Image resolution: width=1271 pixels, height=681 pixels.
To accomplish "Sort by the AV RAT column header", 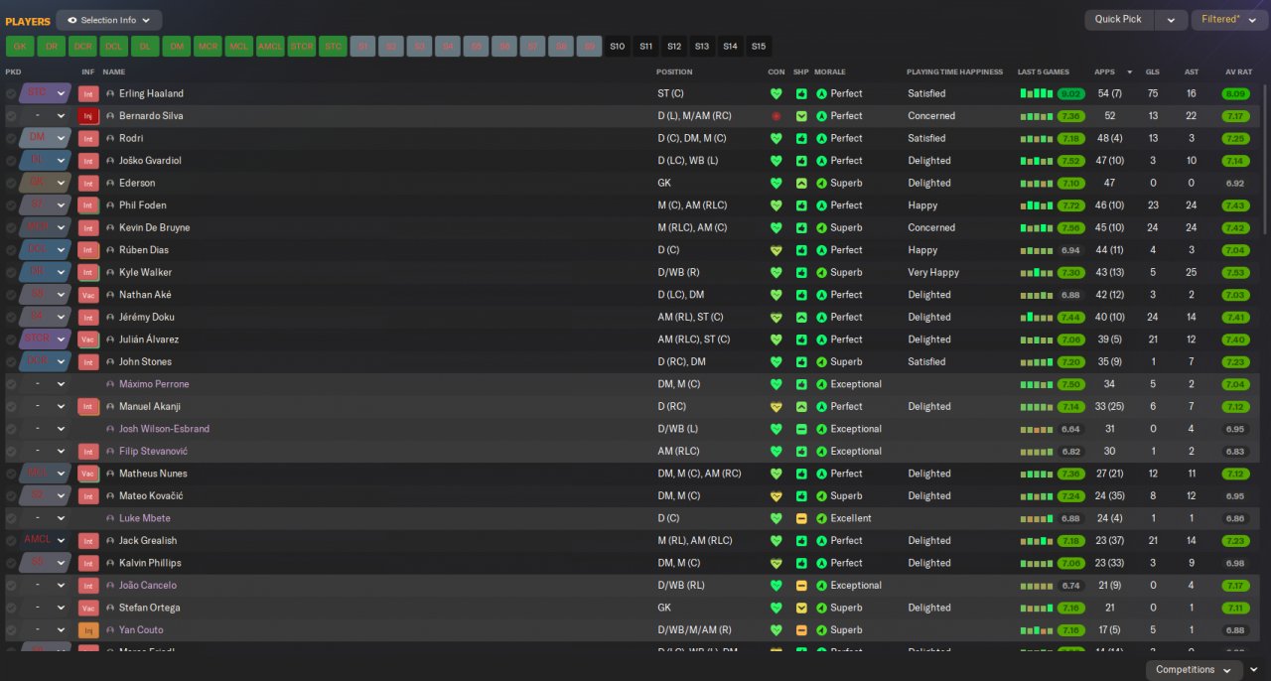I will click(x=1238, y=72).
